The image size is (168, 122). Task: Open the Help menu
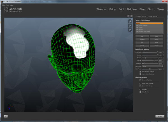[11, 5]
